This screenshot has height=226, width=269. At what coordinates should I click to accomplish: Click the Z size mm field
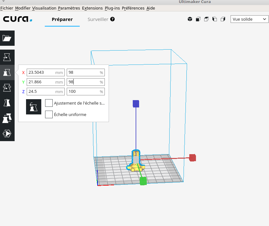click(46, 91)
